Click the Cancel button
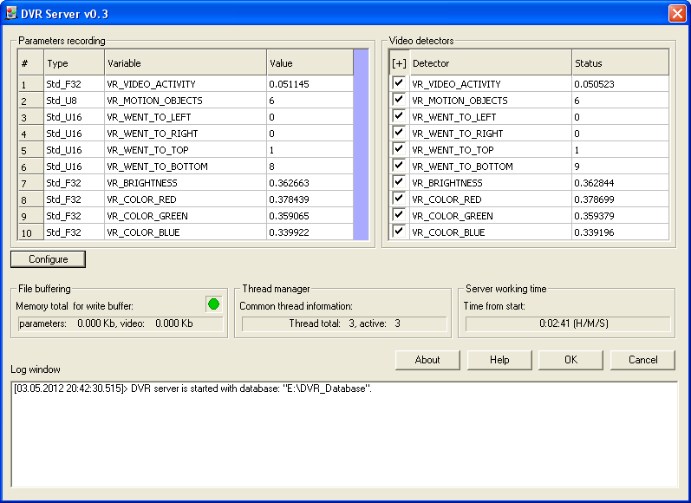The height and width of the screenshot is (503, 691). pyautogui.click(x=642, y=360)
